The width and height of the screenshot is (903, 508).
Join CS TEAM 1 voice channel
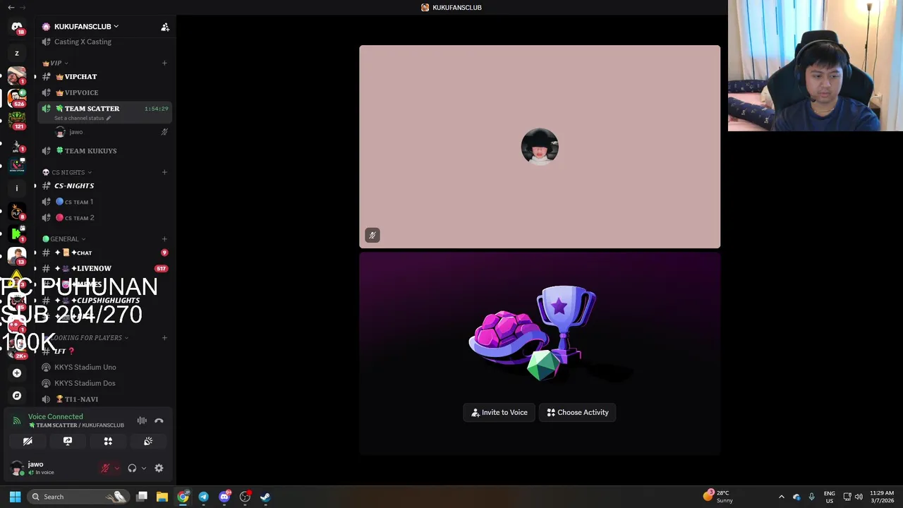104,202
